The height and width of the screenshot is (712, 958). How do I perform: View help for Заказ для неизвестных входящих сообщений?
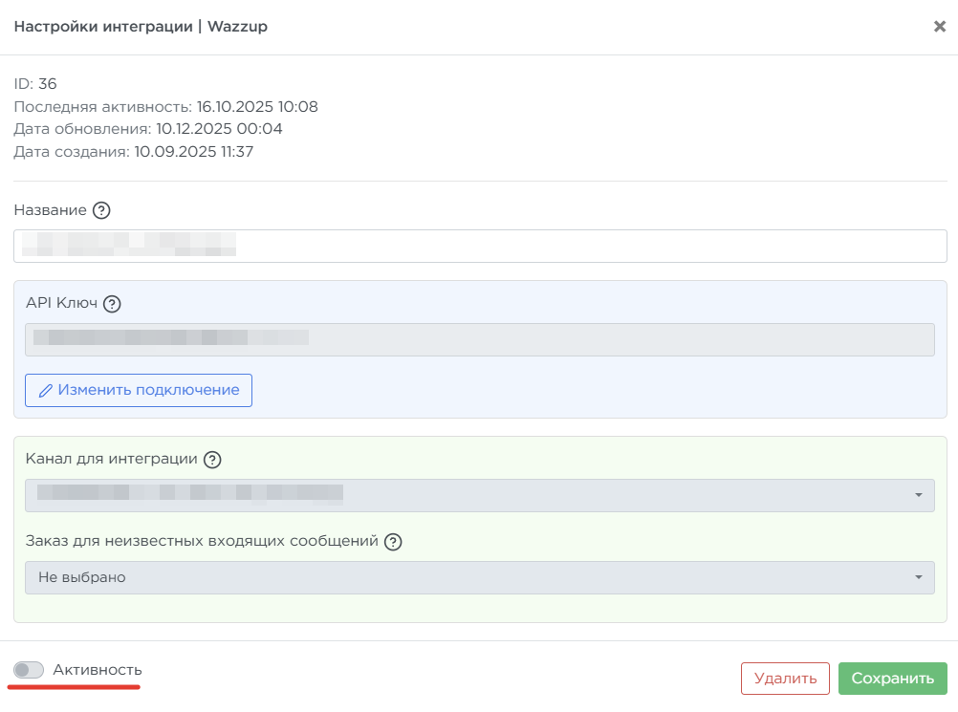[393, 542]
